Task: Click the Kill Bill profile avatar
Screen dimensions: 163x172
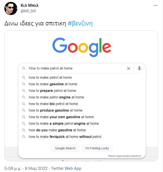Action: [x=11, y=8]
